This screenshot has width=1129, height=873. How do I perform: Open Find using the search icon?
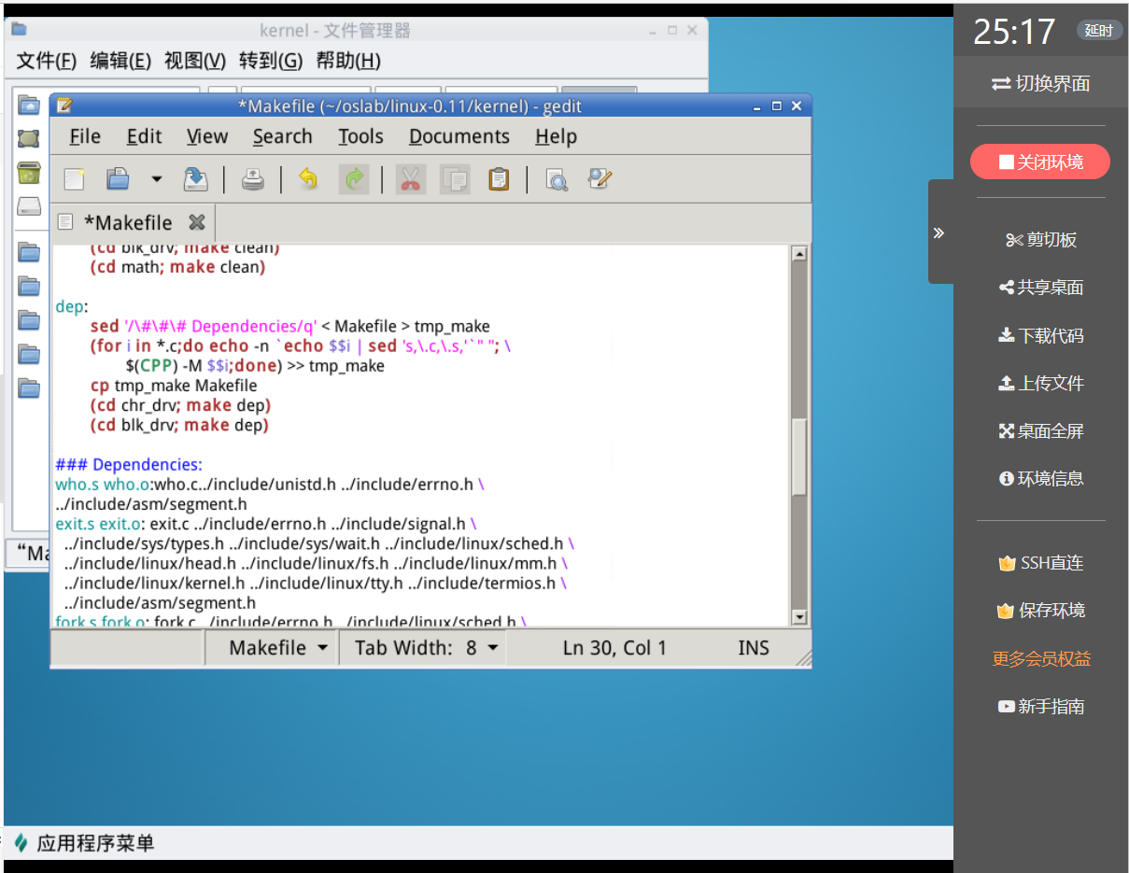click(557, 178)
